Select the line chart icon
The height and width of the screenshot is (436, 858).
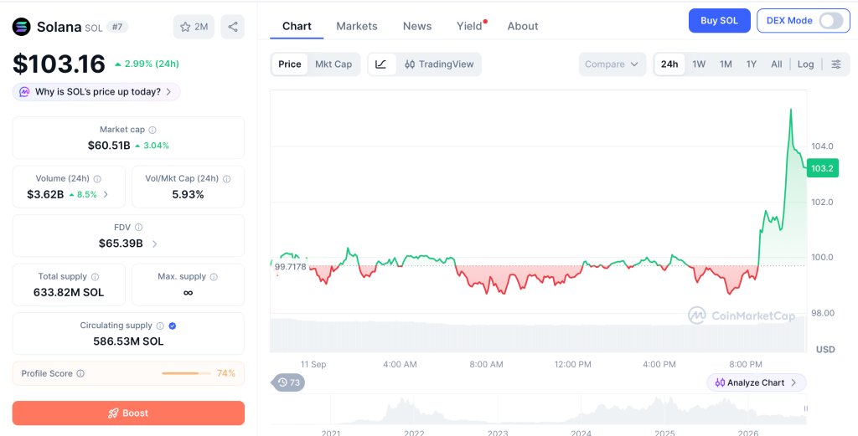pyautogui.click(x=381, y=64)
